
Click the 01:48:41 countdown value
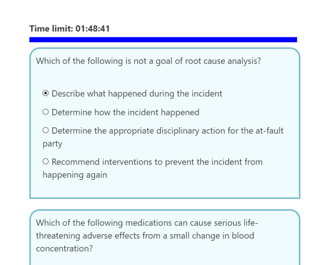click(x=92, y=29)
